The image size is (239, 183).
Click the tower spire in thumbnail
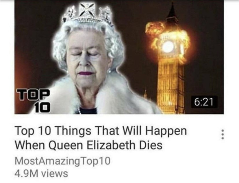click(x=172, y=12)
